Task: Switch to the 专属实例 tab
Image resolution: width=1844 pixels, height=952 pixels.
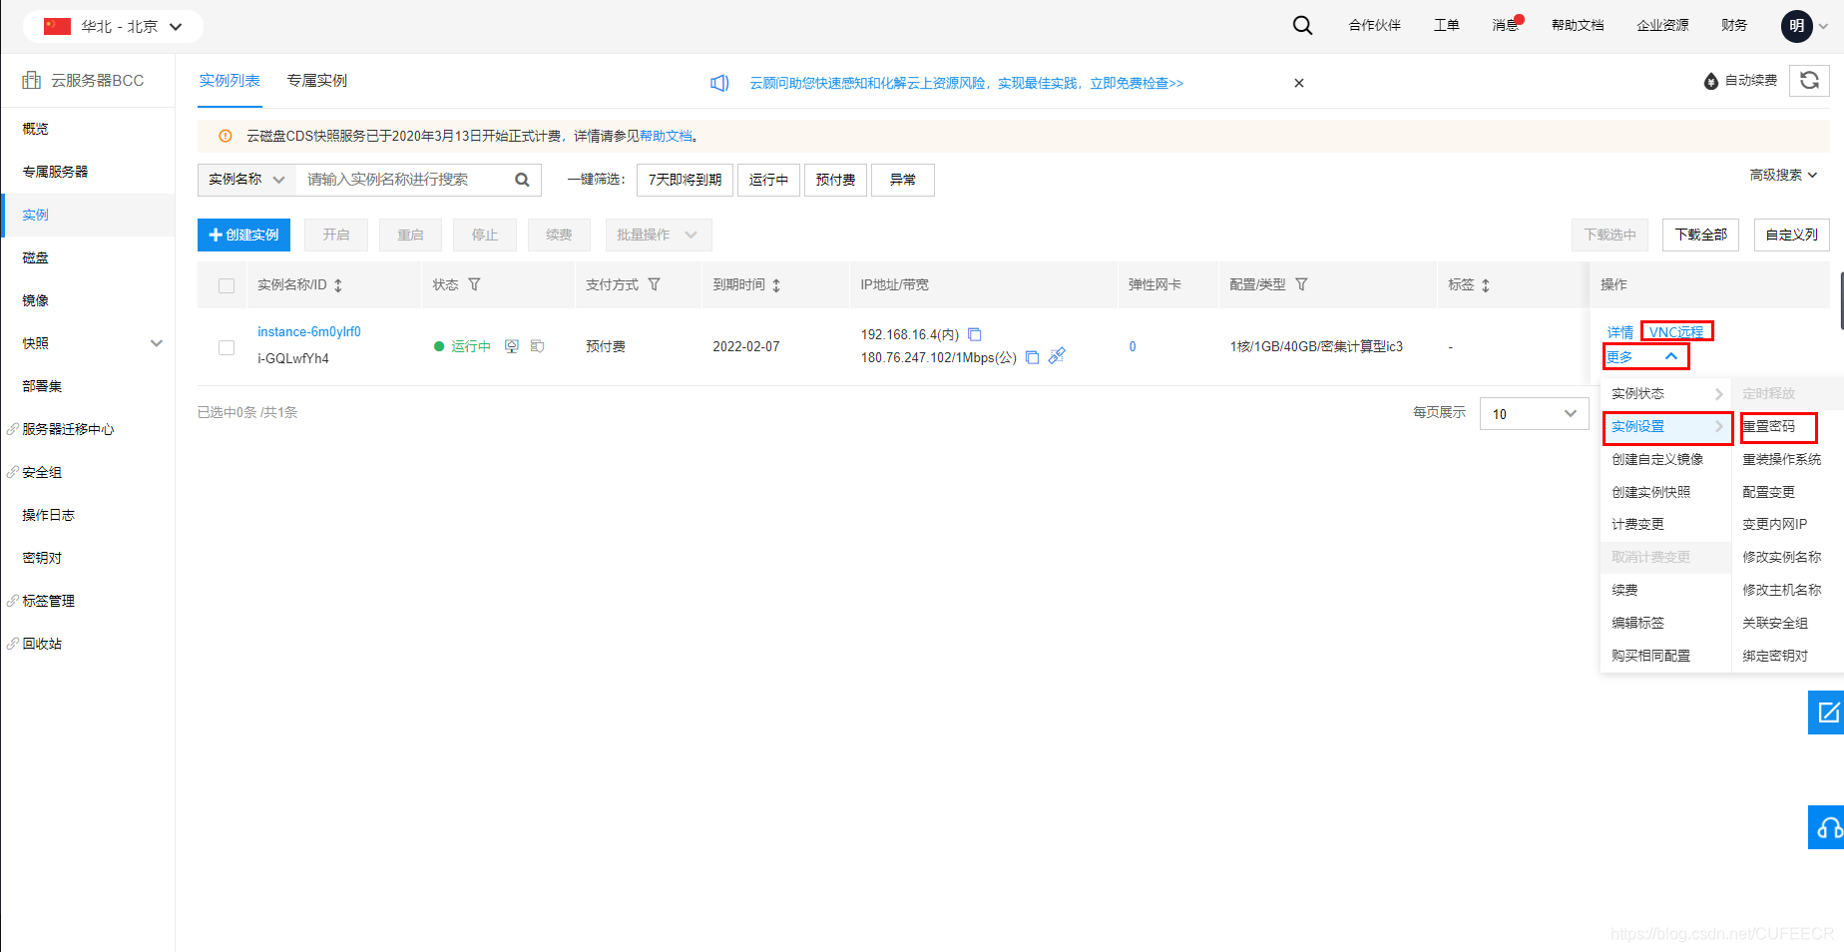Action: tap(317, 81)
